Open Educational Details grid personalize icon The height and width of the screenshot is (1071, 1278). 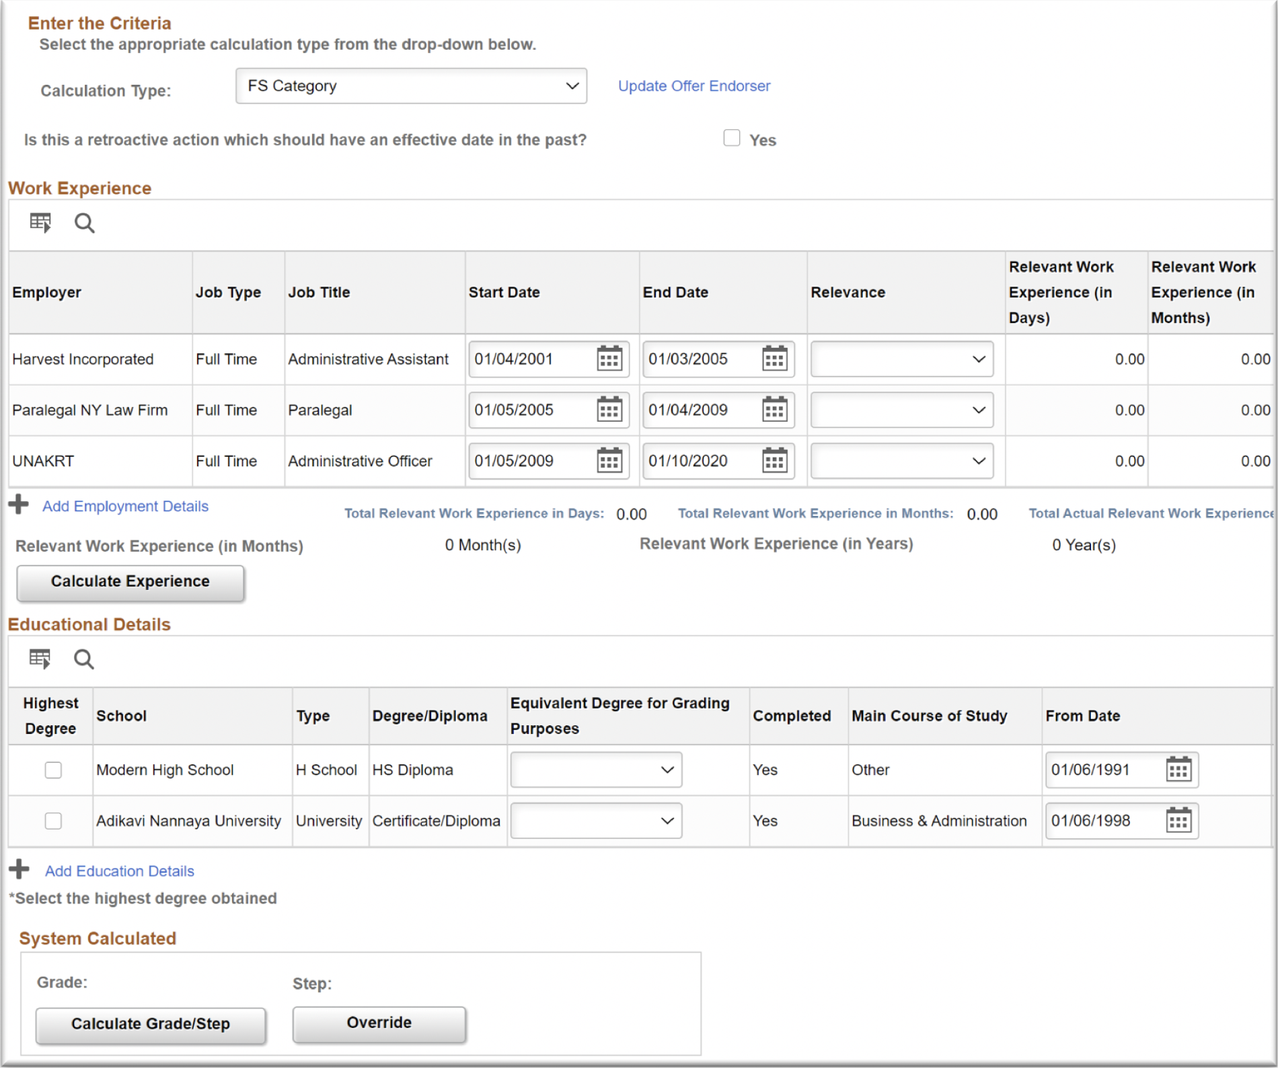(40, 659)
